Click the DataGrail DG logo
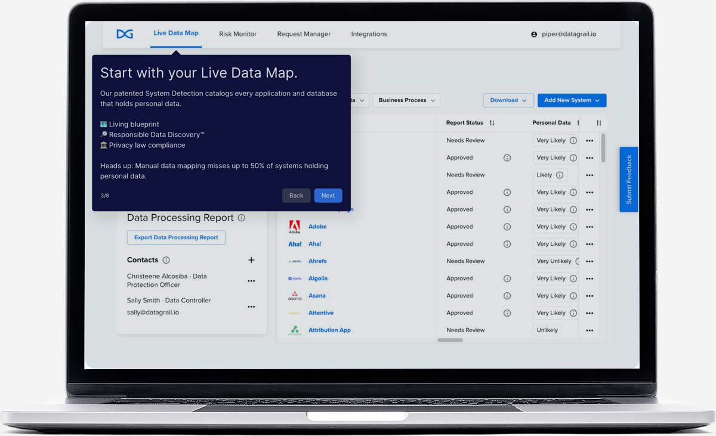 [125, 34]
